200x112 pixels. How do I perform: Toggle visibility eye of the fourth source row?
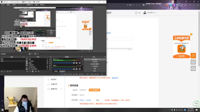pyautogui.click(x=47, y=65)
